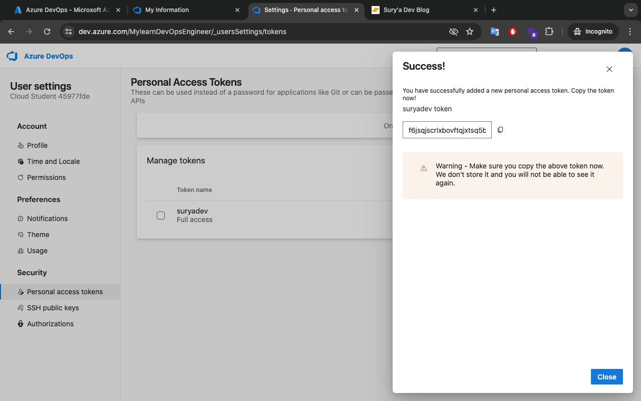Image resolution: width=641 pixels, height=401 pixels.
Task: Click the tracking protection eye icon
Action: pos(454,32)
